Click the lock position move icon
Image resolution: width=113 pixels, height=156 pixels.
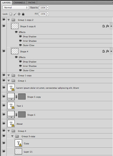pyautogui.click(x=19, y=14)
